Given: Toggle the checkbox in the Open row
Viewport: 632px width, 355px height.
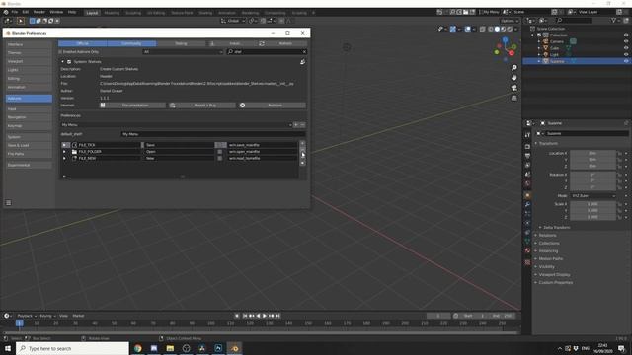Looking at the screenshot, I should 220,152.
